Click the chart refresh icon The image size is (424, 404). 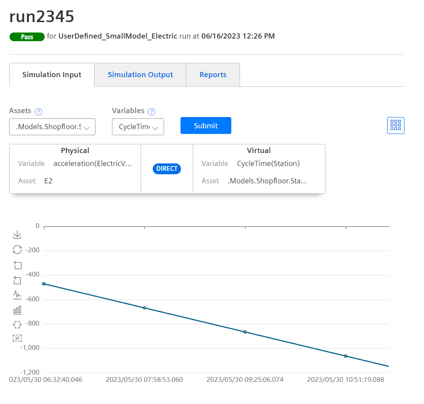17,250
